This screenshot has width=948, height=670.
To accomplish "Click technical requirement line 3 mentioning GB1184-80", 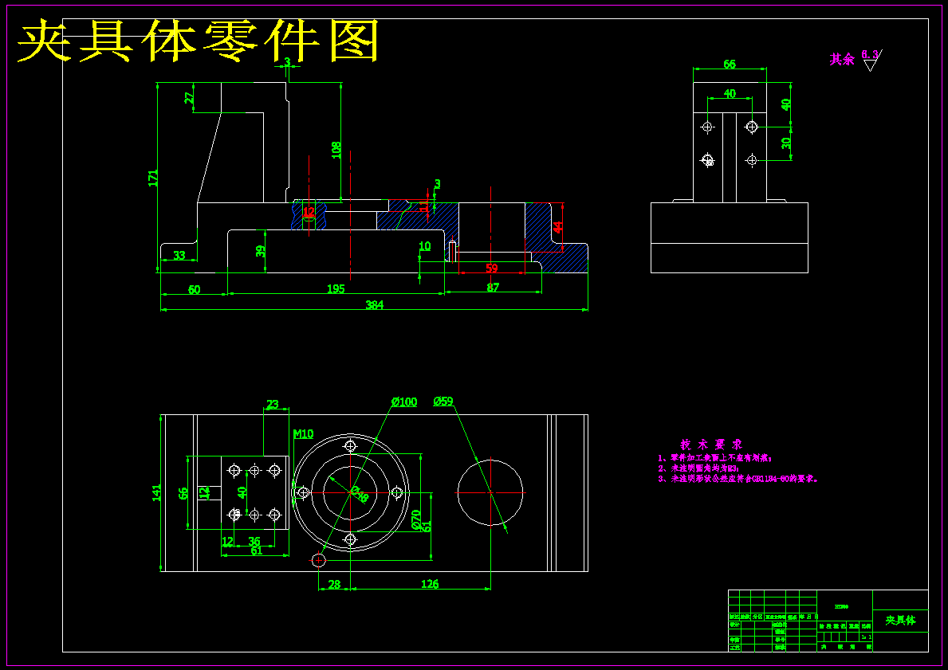I will (738, 479).
